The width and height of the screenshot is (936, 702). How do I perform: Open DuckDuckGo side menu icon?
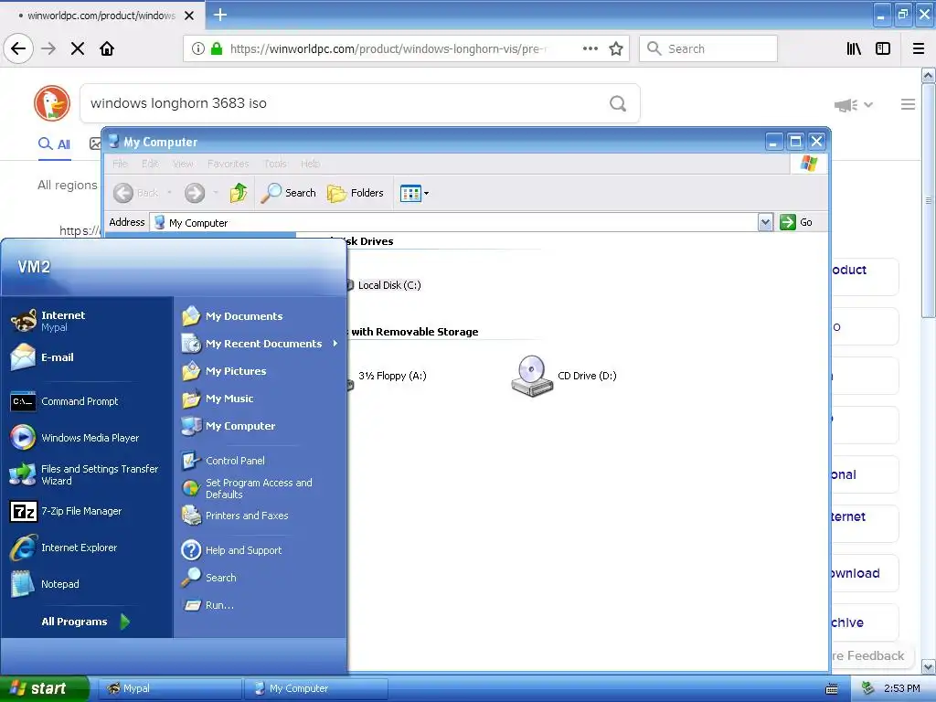point(908,104)
